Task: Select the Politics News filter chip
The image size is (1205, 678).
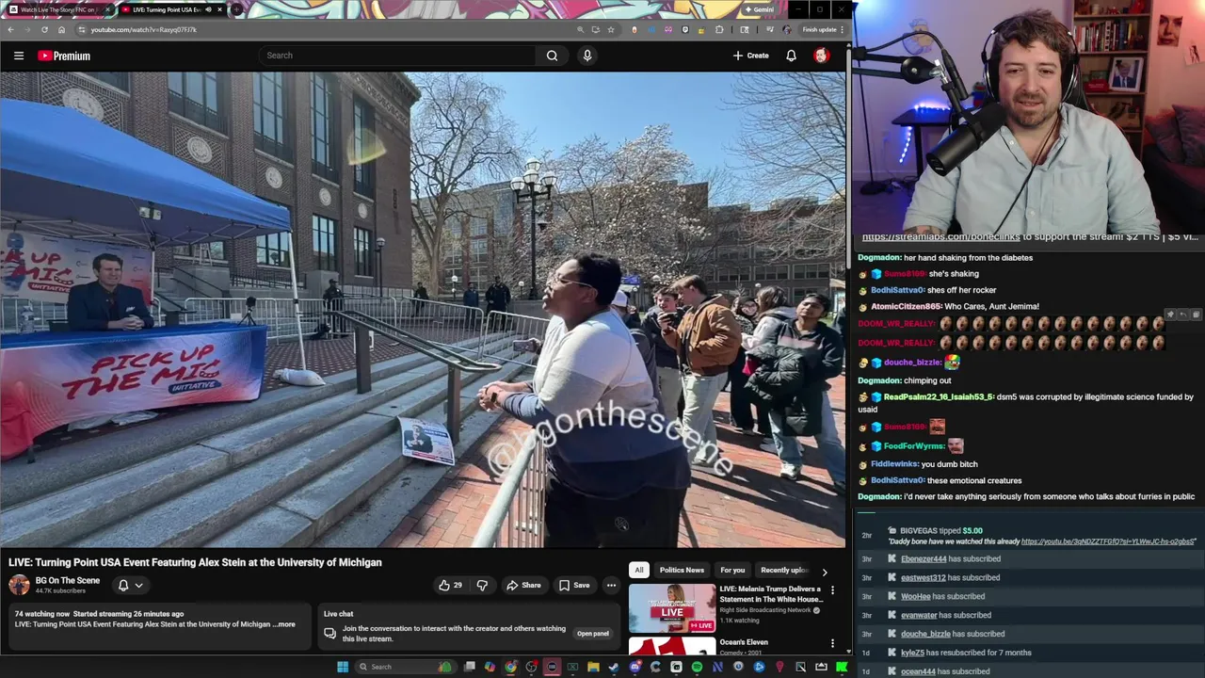Action: (x=682, y=570)
